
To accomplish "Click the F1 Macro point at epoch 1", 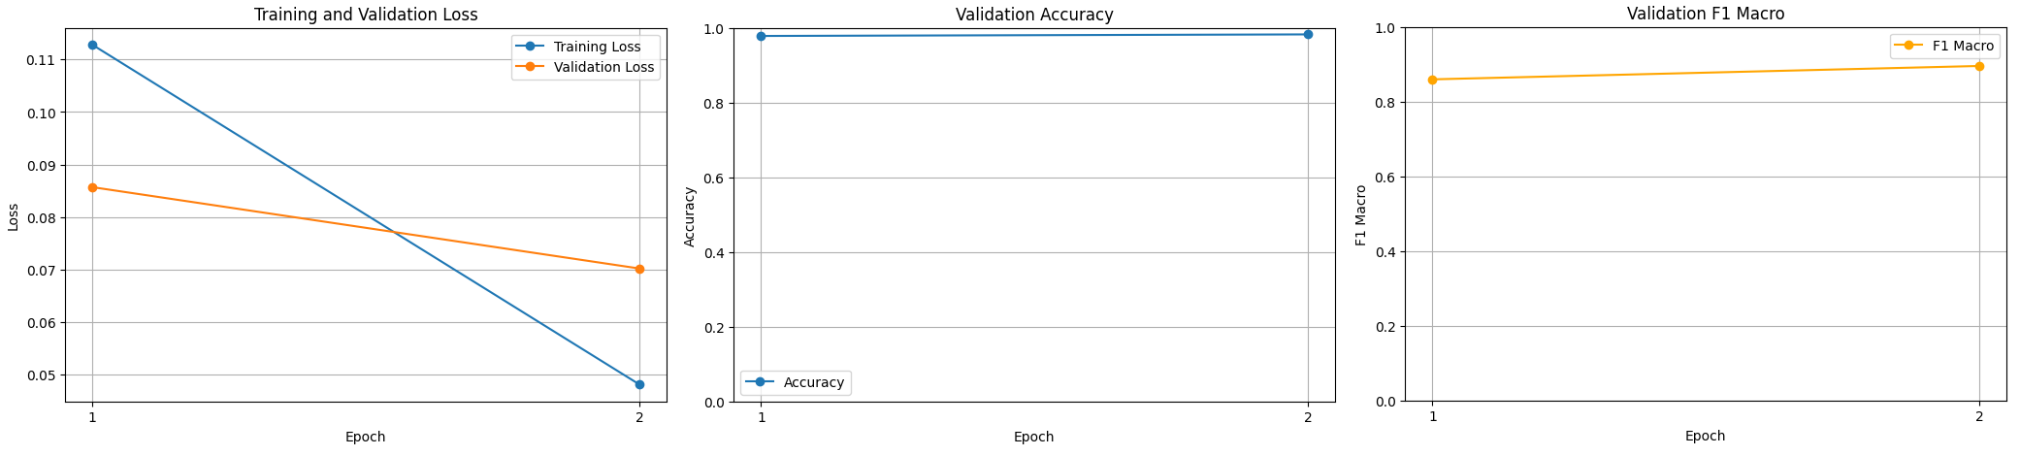I will (1432, 80).
